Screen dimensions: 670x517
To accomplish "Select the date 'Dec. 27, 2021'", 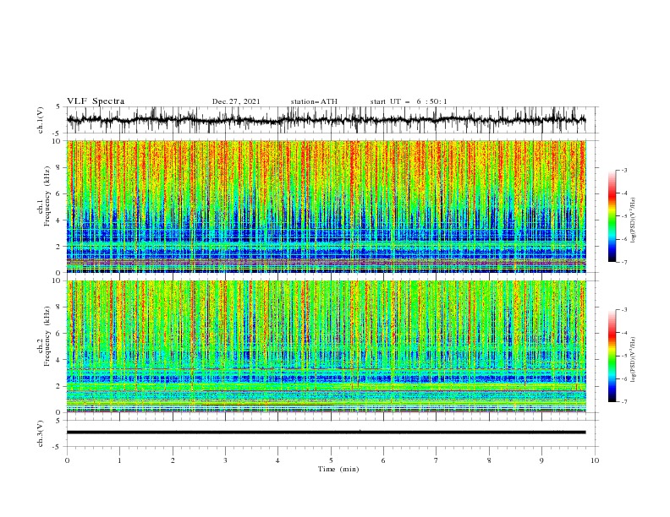I will (x=236, y=101).
